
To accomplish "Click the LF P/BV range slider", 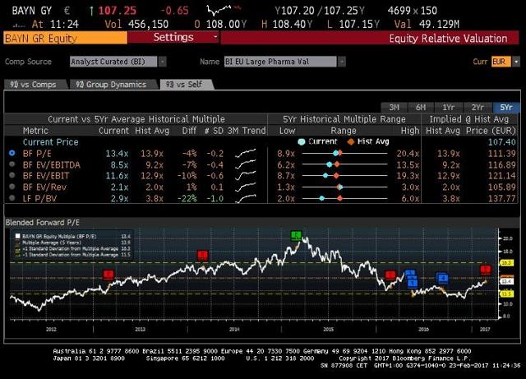I will tap(344, 198).
